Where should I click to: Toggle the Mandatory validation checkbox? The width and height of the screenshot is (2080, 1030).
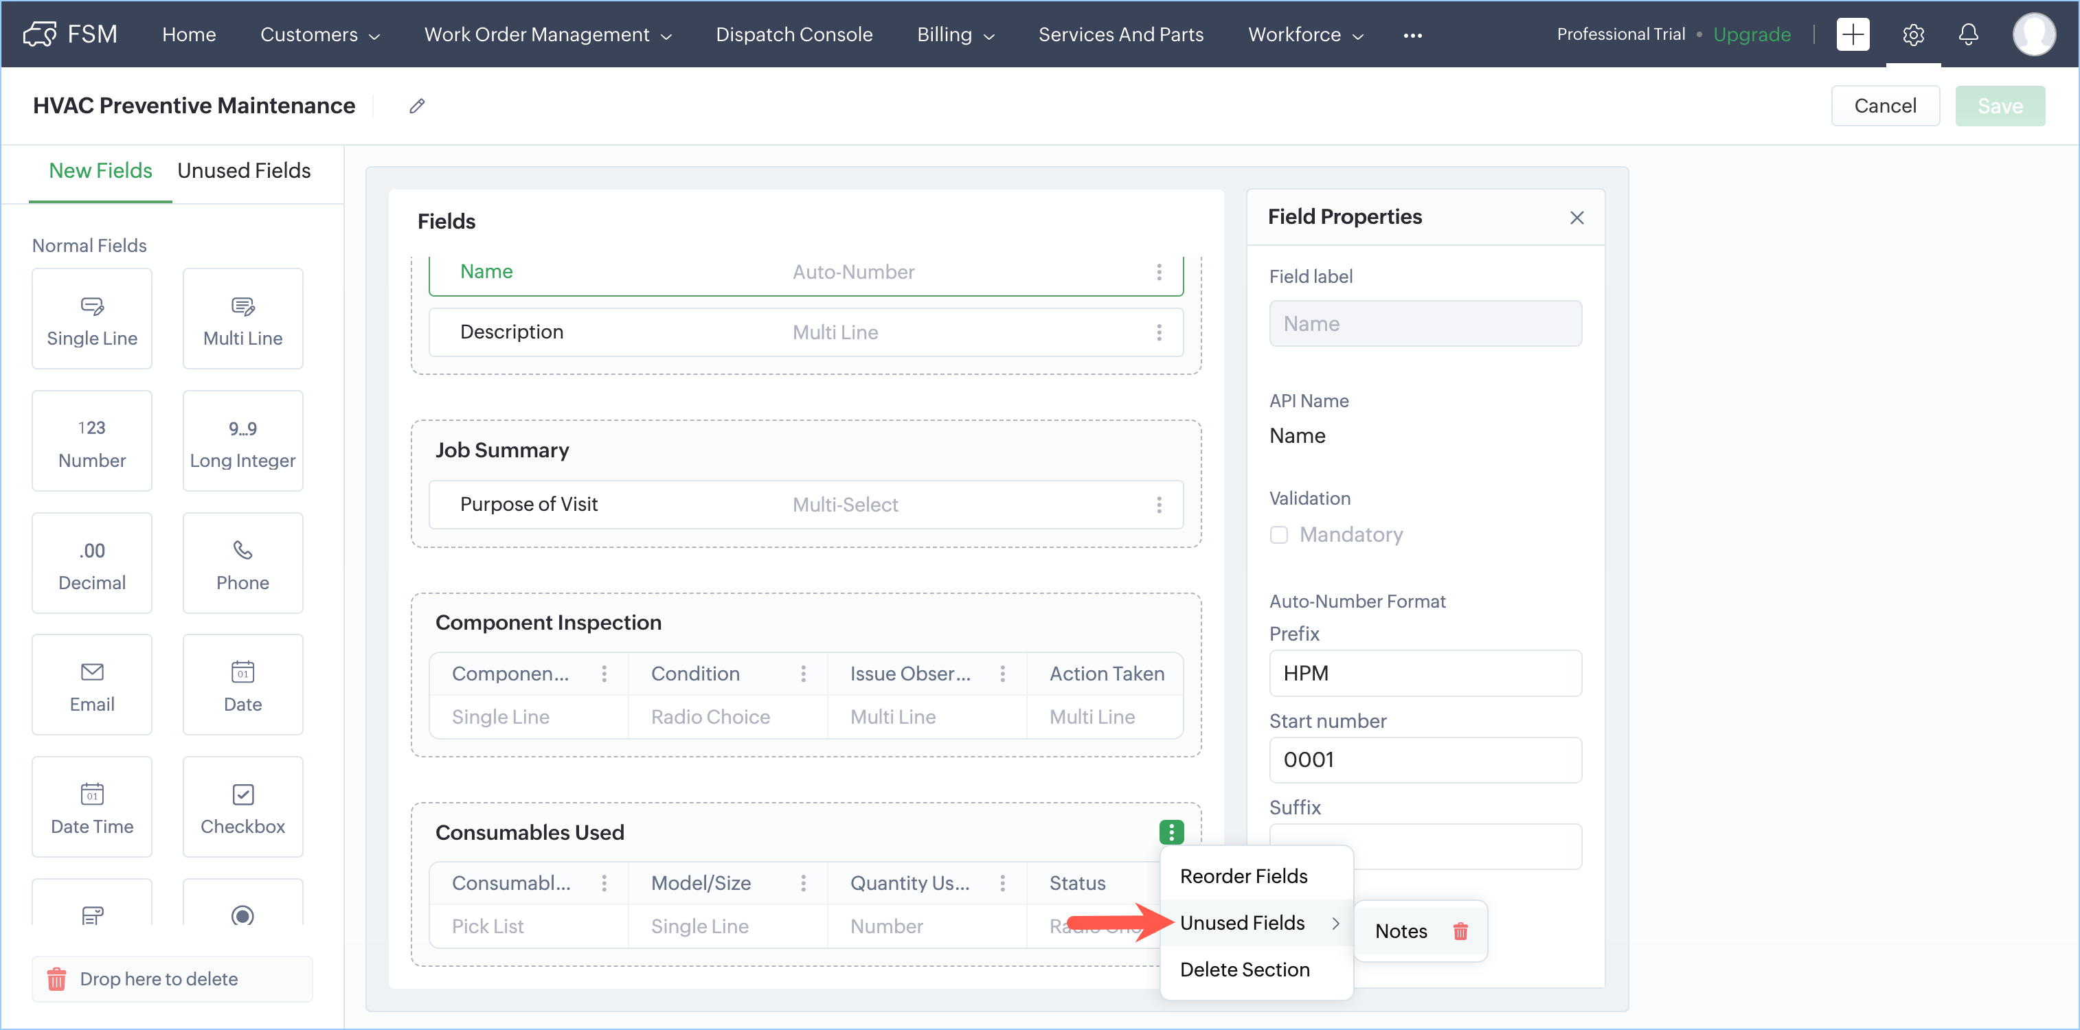pos(1278,534)
